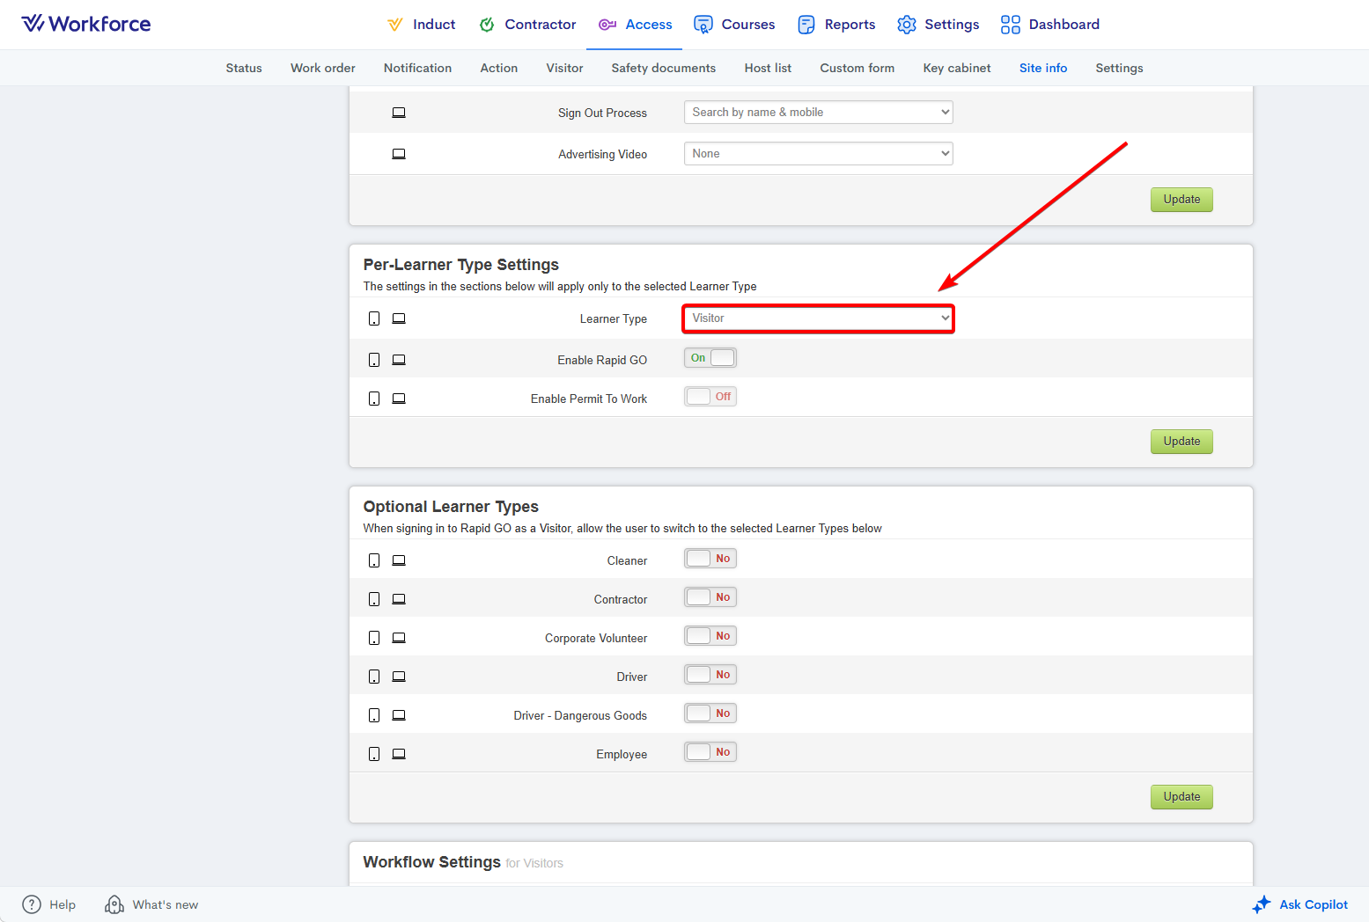Image resolution: width=1369 pixels, height=922 pixels.
Task: Open the Dashboard top navigation item
Action: click(x=1050, y=25)
